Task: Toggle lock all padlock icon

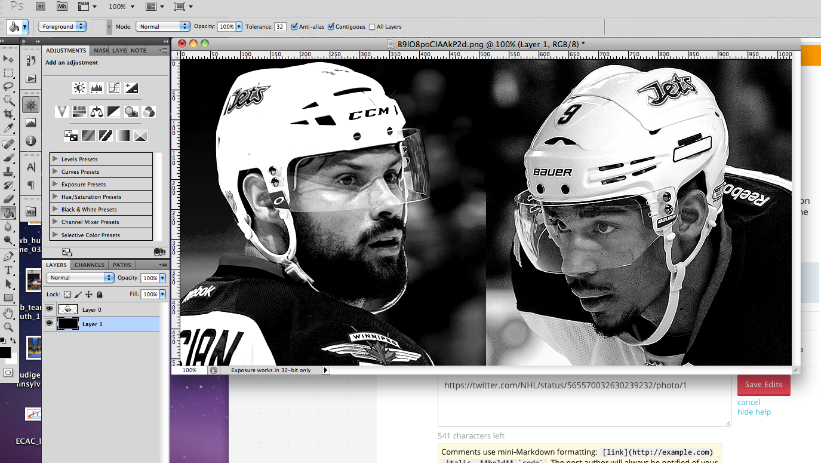Action: pos(99,295)
